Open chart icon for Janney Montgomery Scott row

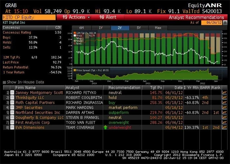click(225, 92)
